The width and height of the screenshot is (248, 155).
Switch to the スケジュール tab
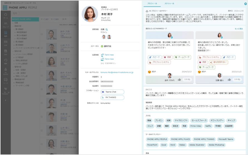point(169,4)
